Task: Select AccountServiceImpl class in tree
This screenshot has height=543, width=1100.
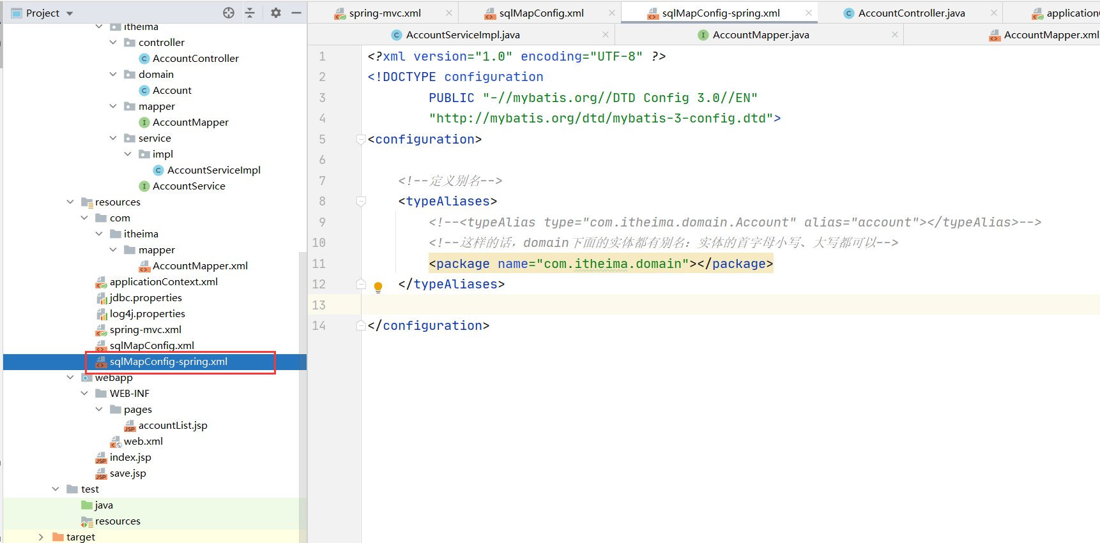Action: point(213,170)
